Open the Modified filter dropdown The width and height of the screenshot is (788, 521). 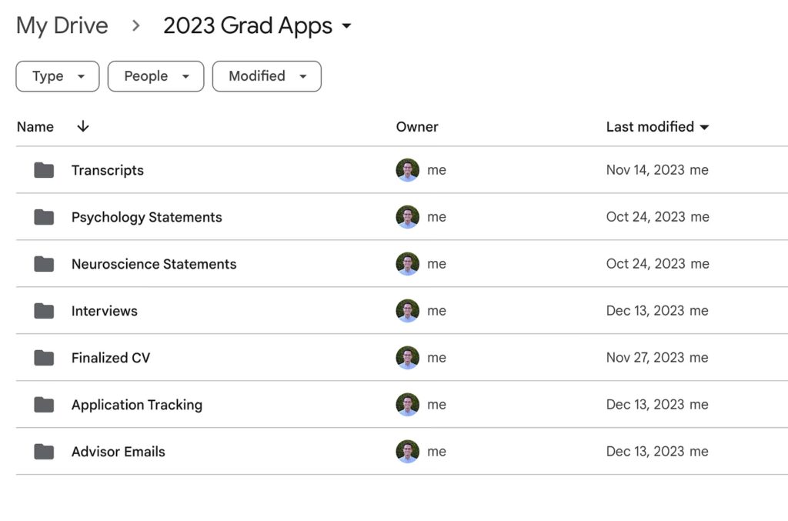click(x=266, y=76)
